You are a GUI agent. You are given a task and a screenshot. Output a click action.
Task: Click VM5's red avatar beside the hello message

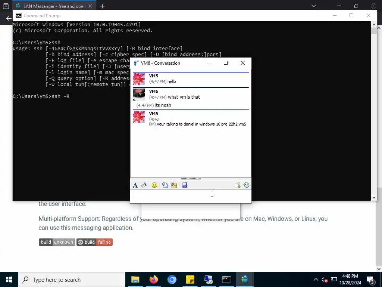click(x=139, y=79)
